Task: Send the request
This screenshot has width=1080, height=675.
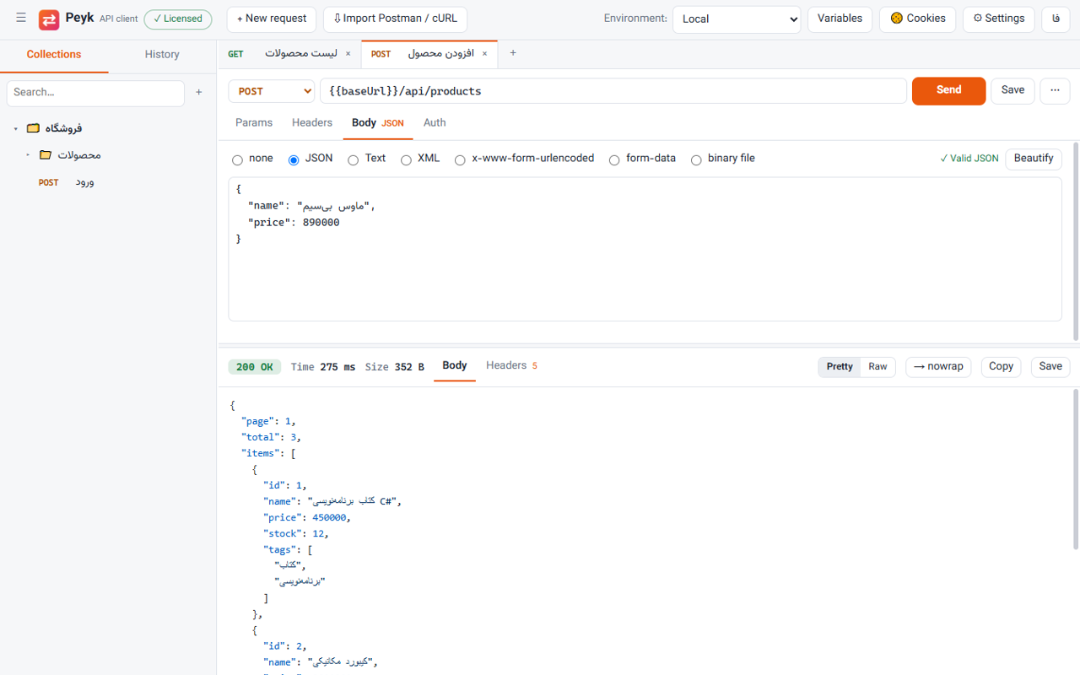Action: [x=948, y=91]
